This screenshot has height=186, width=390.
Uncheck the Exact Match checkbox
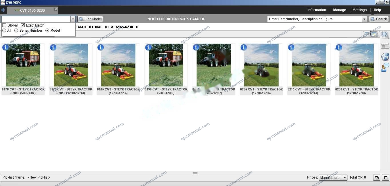[23, 25]
